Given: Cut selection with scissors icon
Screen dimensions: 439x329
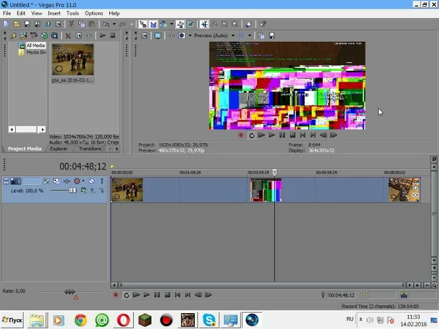Looking at the screenshot, I should click(71, 24).
